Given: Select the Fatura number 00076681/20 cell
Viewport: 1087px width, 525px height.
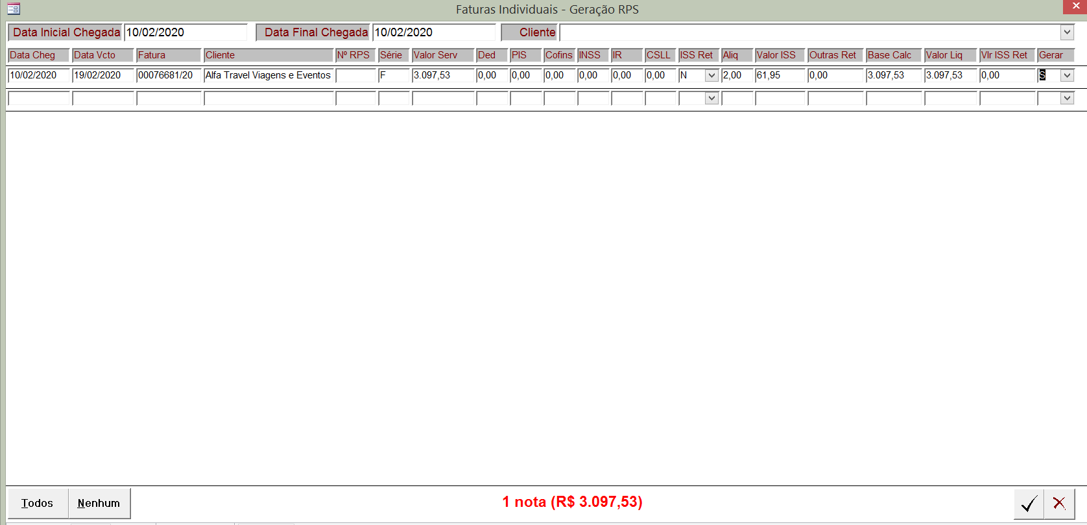Looking at the screenshot, I should coord(168,76).
